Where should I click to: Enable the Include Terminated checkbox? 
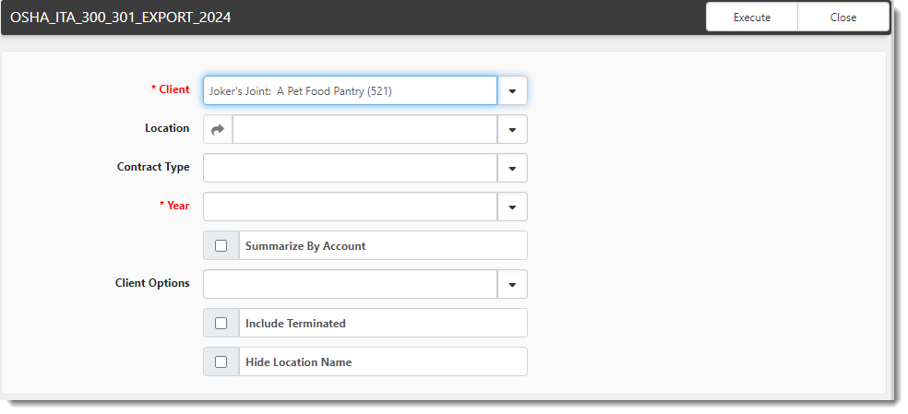[x=221, y=324]
